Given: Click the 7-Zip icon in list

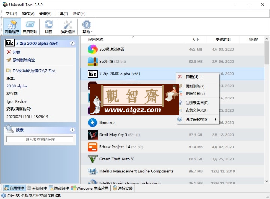Looking at the screenshot, I should pyautogui.click(x=93, y=74).
